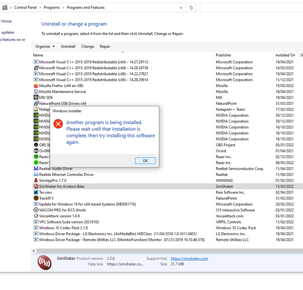Expand the chevron after Programs breadcrumb
Viewport: 303px width, 290px height.
pyautogui.click(x=63, y=8)
